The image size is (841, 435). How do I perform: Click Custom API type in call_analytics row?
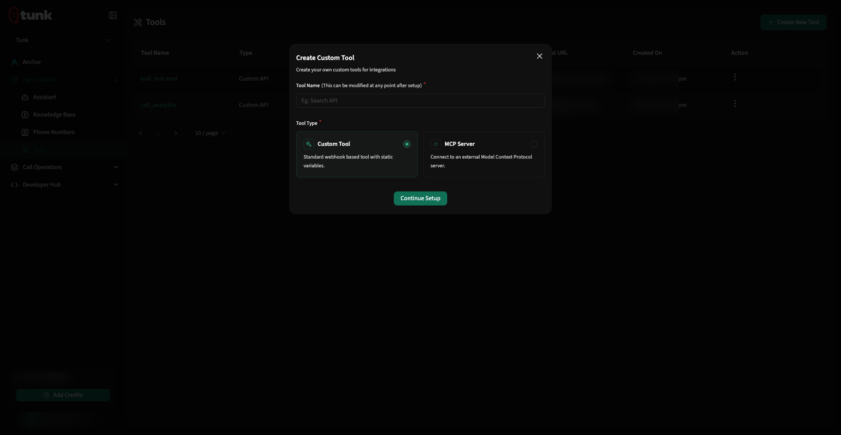coord(254,105)
